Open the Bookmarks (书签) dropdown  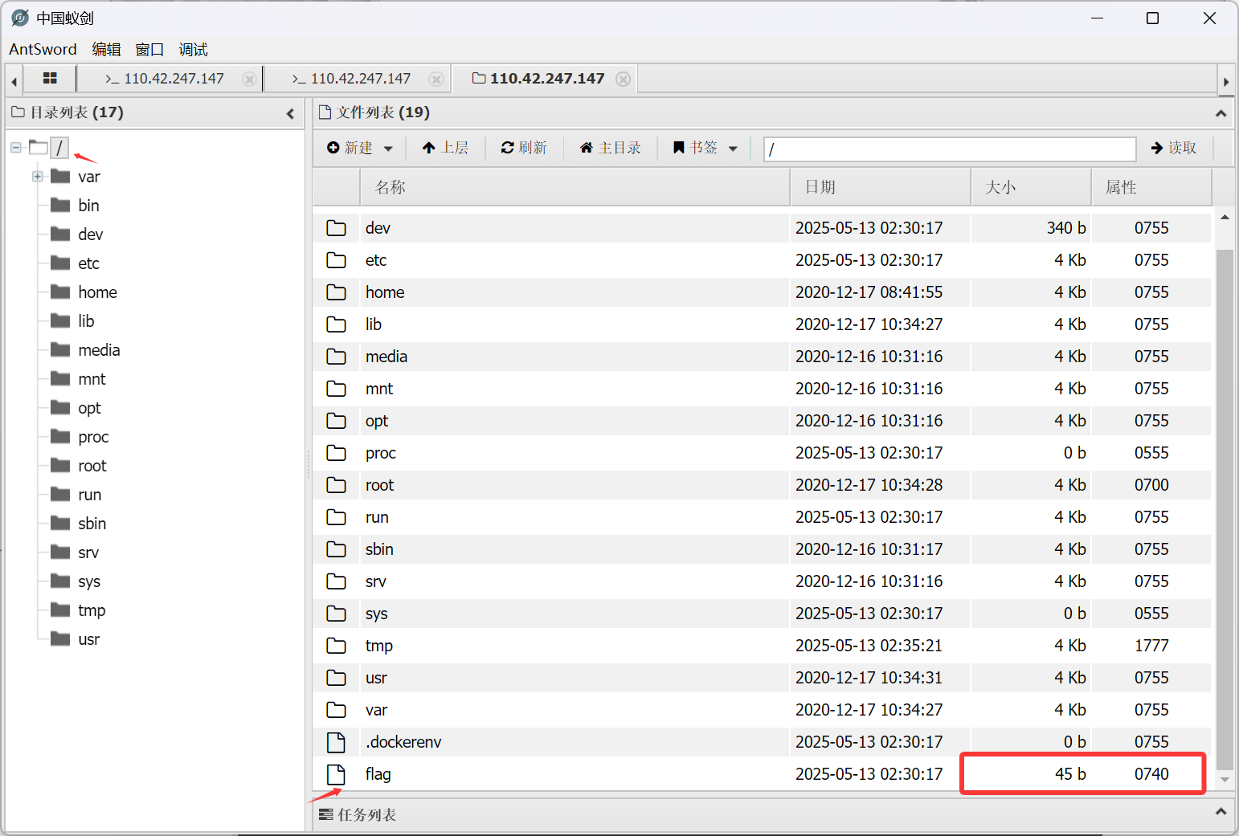pyautogui.click(x=705, y=148)
